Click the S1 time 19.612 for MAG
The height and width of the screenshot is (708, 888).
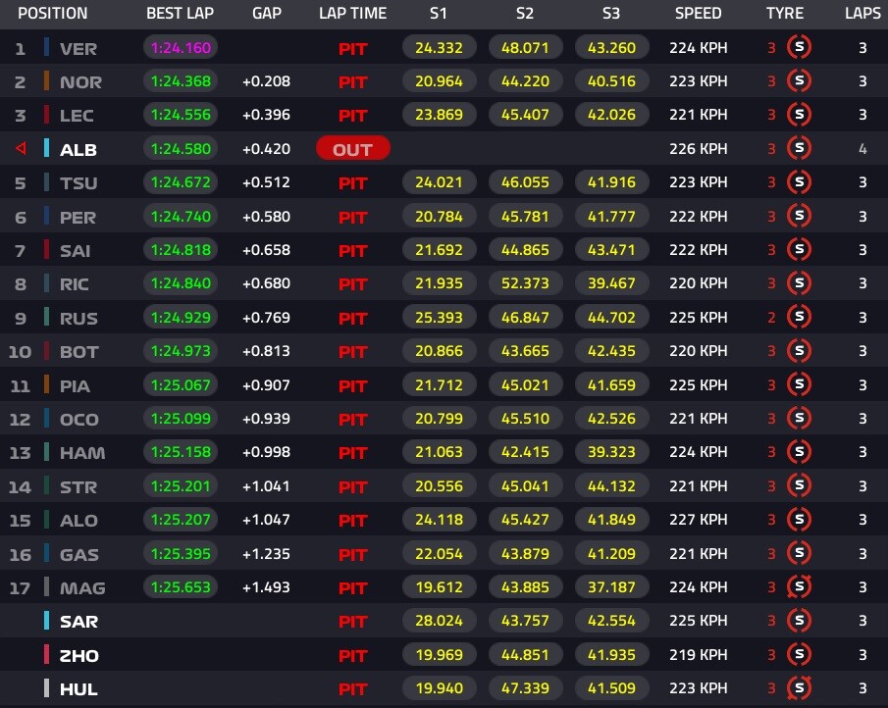pyautogui.click(x=439, y=587)
